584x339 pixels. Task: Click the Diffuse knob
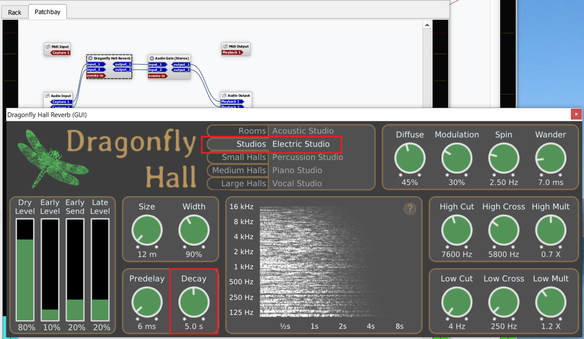[x=410, y=158]
